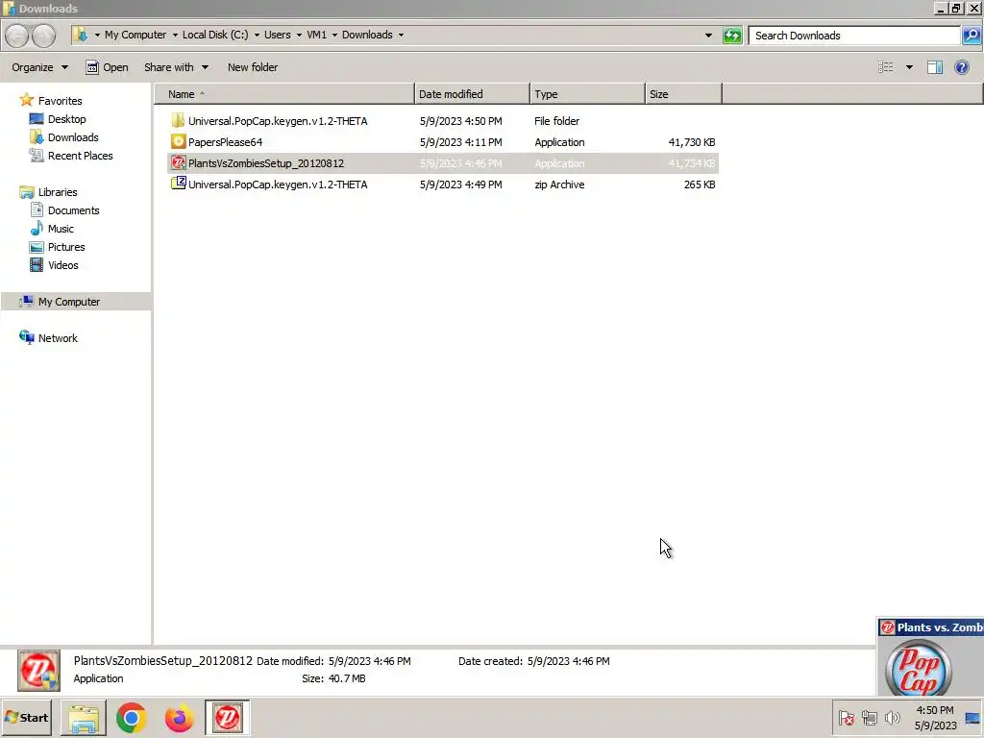Open the Organize dropdown menu

[x=39, y=67]
